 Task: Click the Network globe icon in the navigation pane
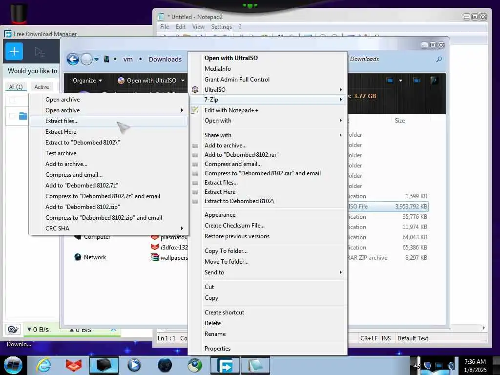[78, 257]
